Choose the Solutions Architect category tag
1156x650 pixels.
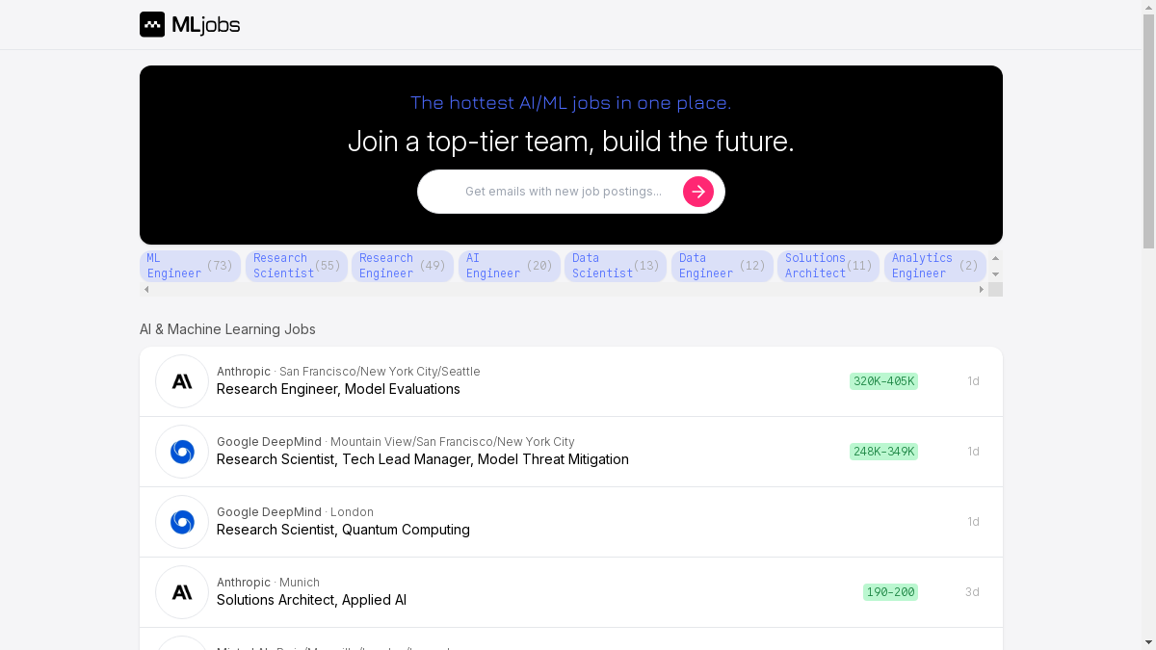tap(828, 266)
